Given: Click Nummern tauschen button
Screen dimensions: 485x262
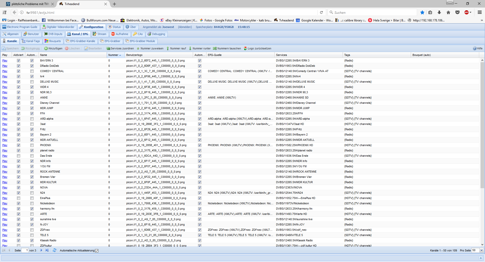Looking at the screenshot, I should [227, 48].
